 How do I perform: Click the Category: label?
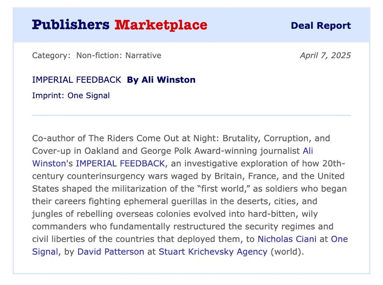coord(51,56)
